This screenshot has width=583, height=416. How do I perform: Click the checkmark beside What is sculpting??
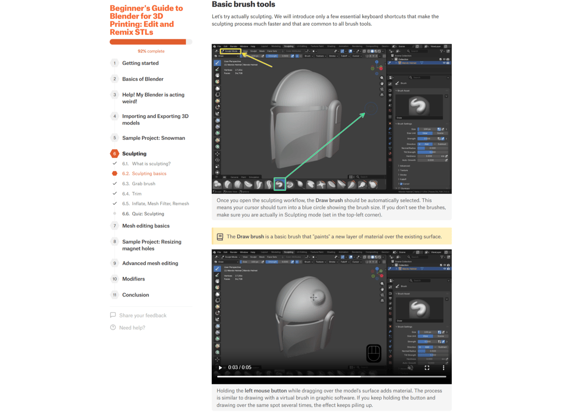(115, 164)
